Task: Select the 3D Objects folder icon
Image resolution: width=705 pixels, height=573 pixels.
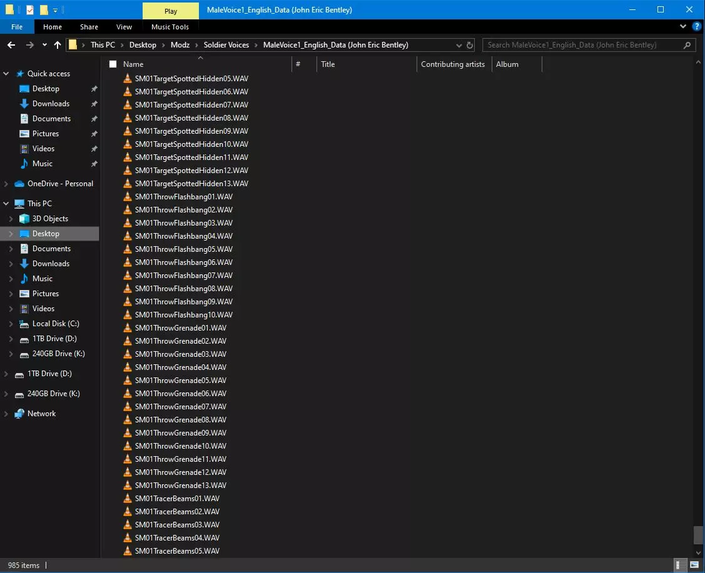Action: click(x=24, y=219)
